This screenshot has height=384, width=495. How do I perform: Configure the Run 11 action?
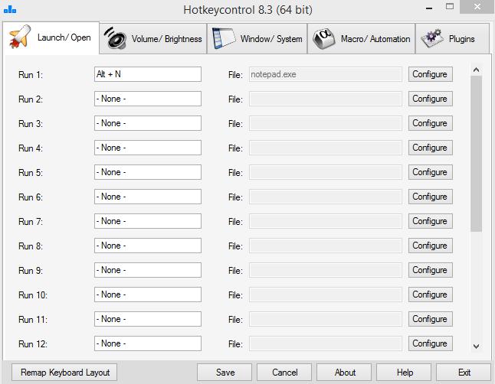[431, 319]
